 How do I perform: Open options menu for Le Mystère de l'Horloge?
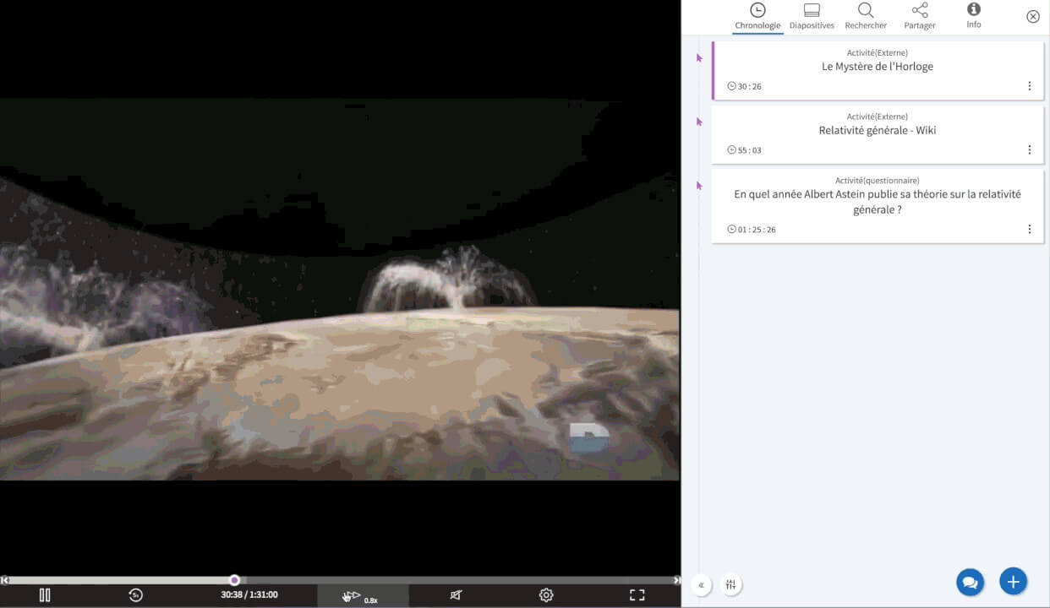1030,85
